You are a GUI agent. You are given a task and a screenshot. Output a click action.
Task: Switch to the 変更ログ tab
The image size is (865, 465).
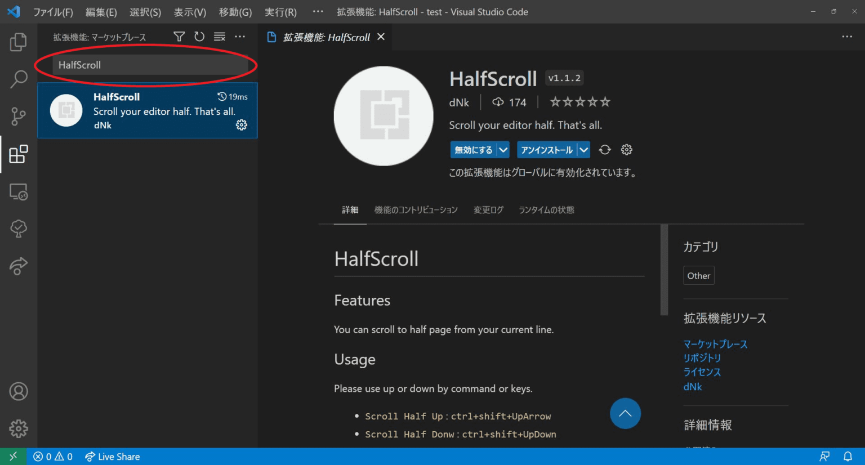(x=488, y=209)
